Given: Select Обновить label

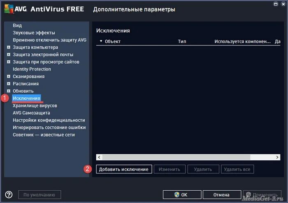Looking at the screenshot, I should click(x=23, y=91).
